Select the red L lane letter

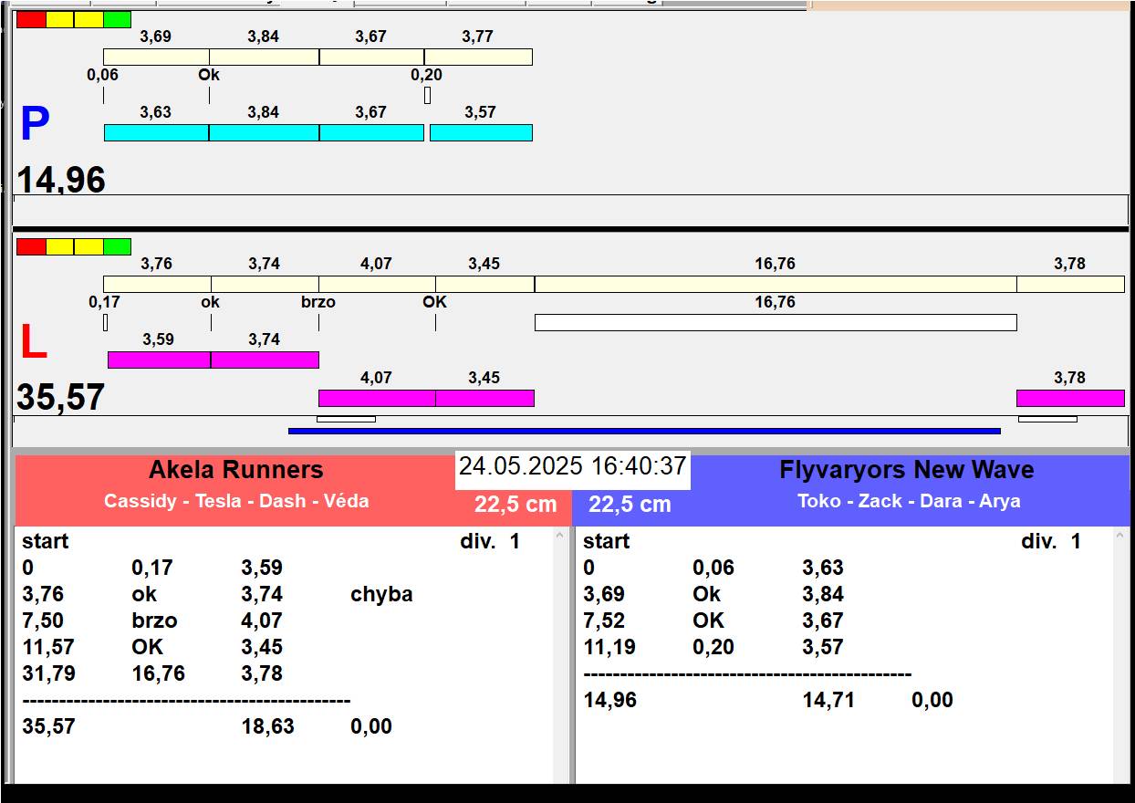click(34, 343)
